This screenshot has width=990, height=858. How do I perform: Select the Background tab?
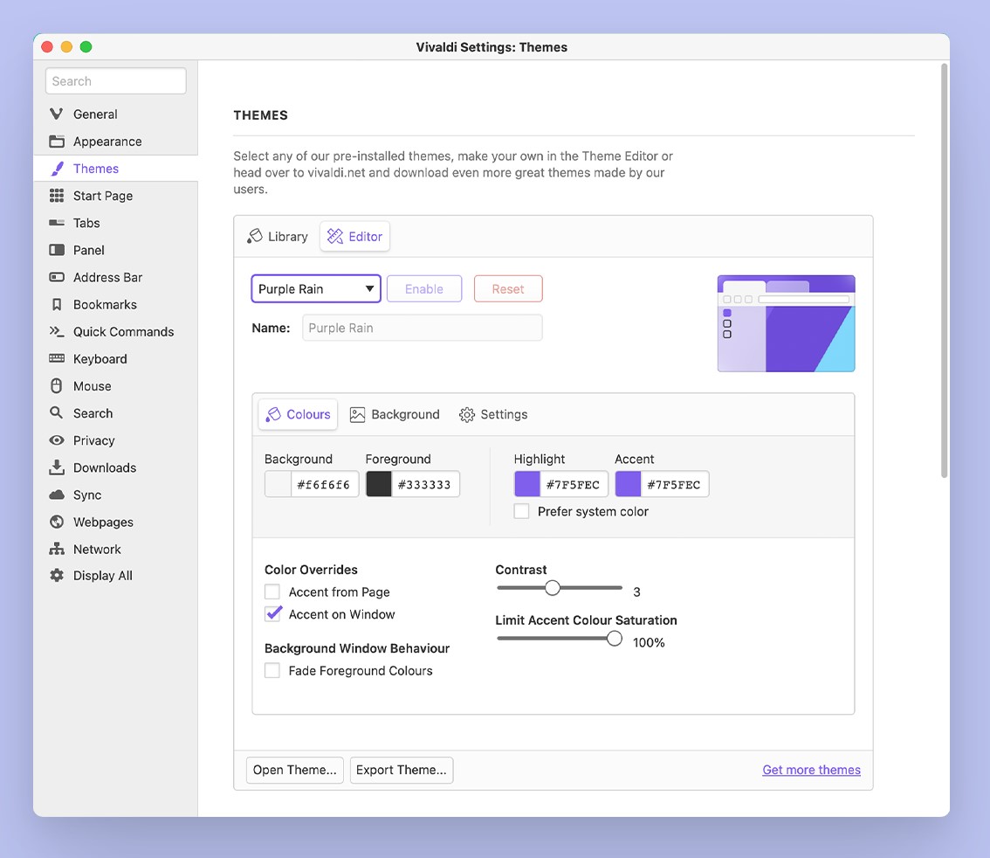click(395, 414)
